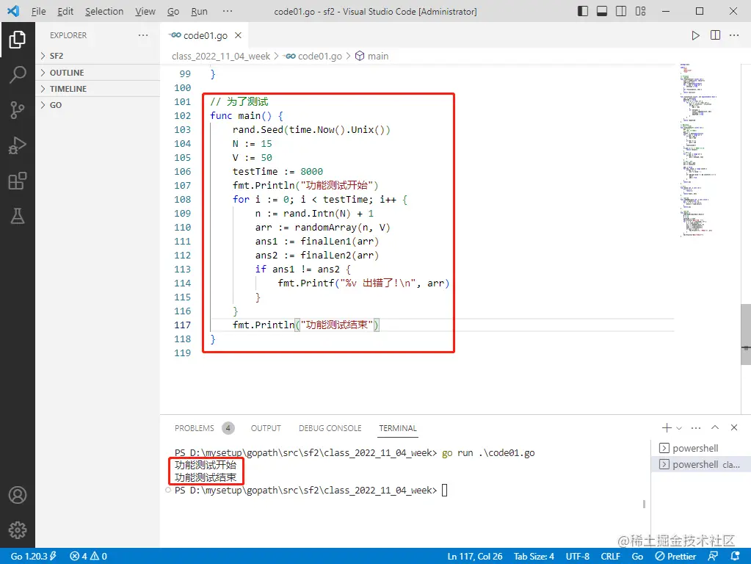The width and height of the screenshot is (751, 564).
Task: Open notifications bell in status bar
Action: [735, 557]
